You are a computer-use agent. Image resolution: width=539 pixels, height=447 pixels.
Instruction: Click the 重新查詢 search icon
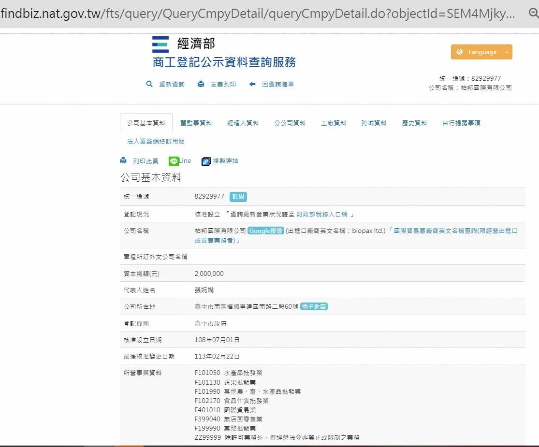click(149, 84)
